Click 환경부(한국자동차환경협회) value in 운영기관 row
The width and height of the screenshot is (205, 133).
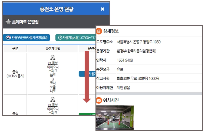pos(136,51)
